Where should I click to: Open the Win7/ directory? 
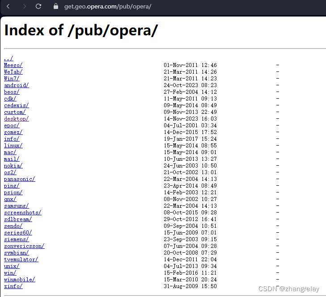point(12,79)
